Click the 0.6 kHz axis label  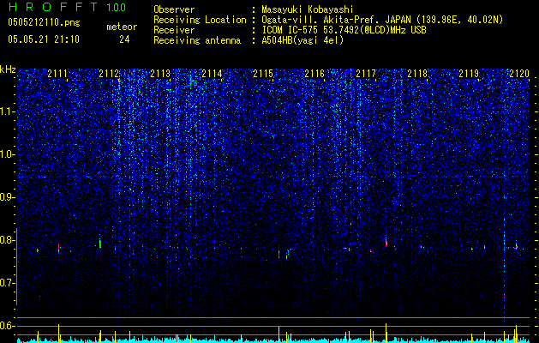[6, 326]
